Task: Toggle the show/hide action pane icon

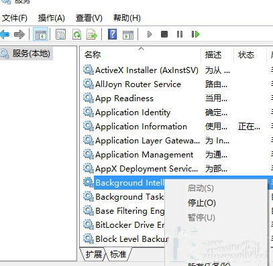Action: [128, 35]
